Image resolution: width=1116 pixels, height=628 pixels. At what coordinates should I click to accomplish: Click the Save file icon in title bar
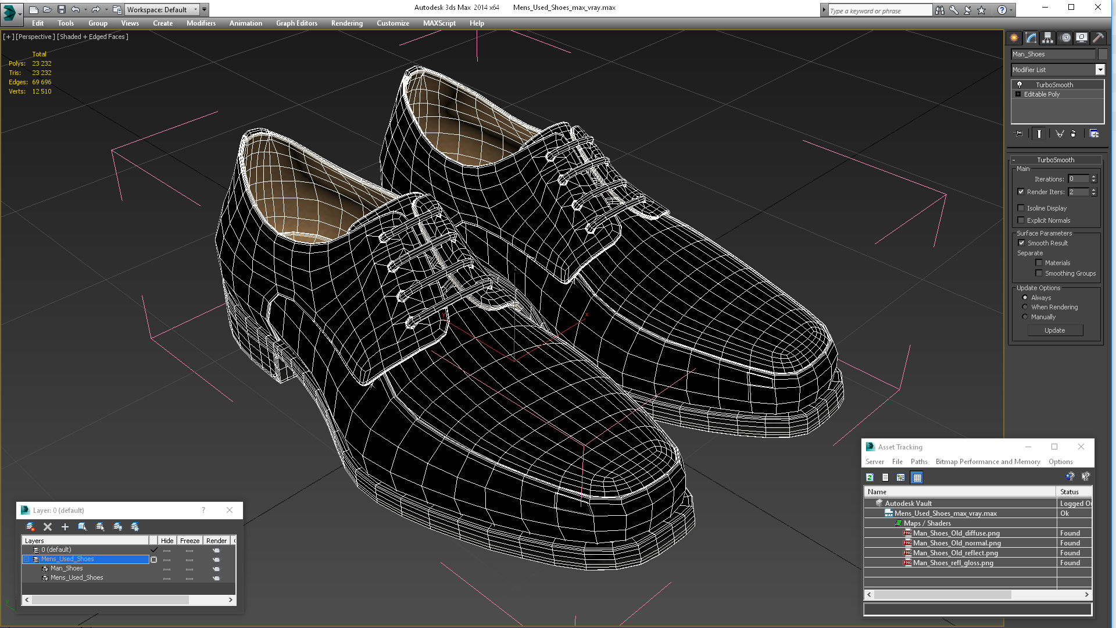(x=61, y=9)
